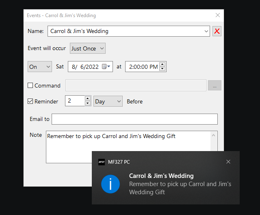Click the MF327 PC logo in notification

[x=102, y=162]
